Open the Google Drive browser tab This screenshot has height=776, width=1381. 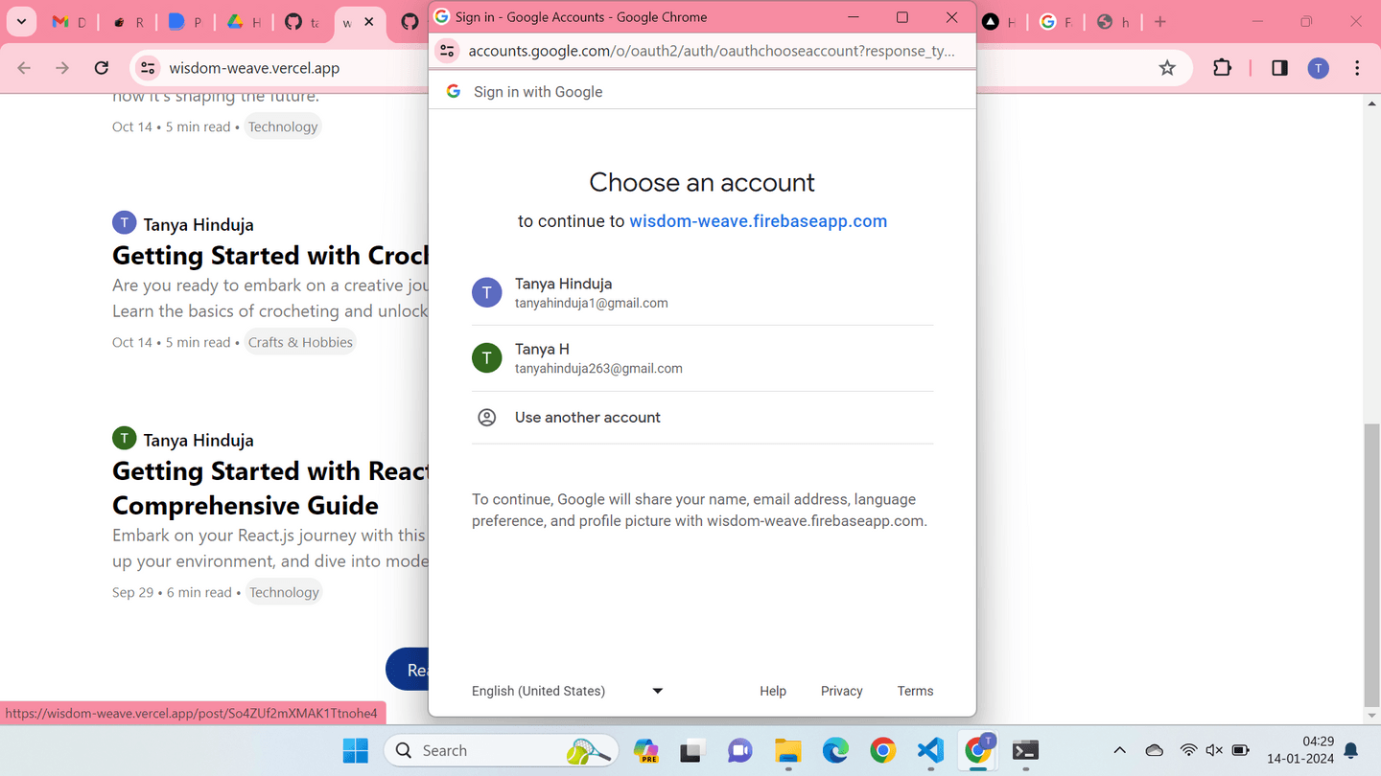(244, 22)
